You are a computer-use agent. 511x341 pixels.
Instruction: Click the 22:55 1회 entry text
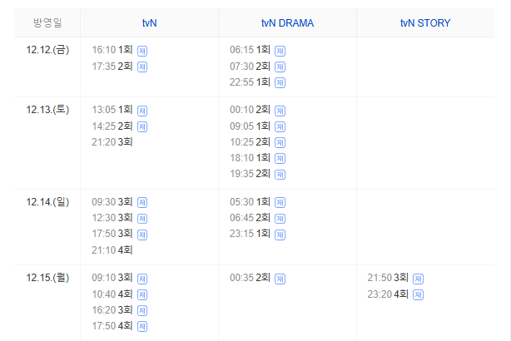pos(250,82)
